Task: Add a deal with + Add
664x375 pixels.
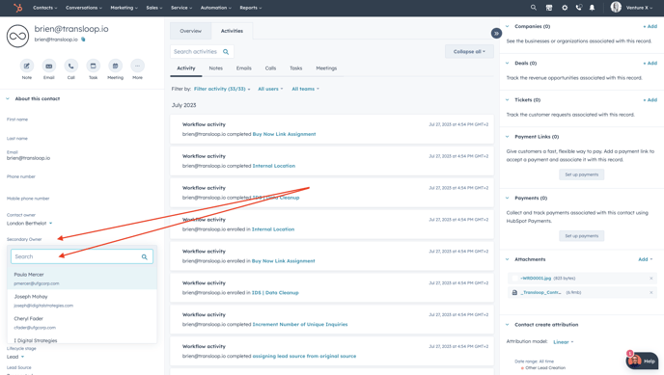Action: tap(650, 63)
